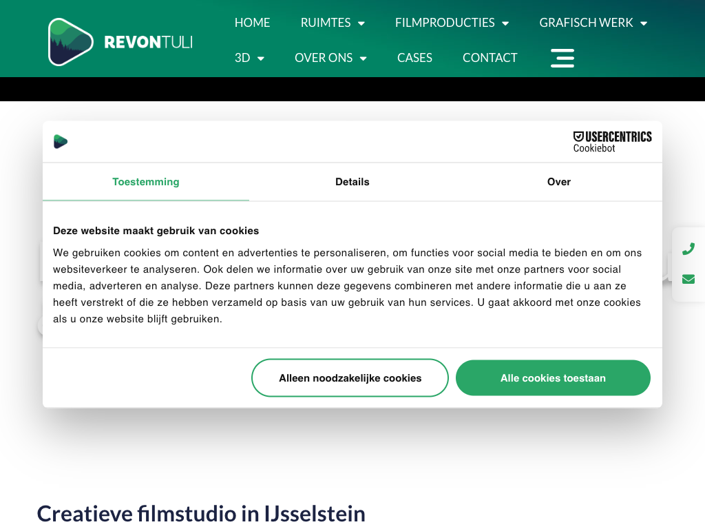Navigate to the Contact page
705x529 pixels.
coord(490,58)
